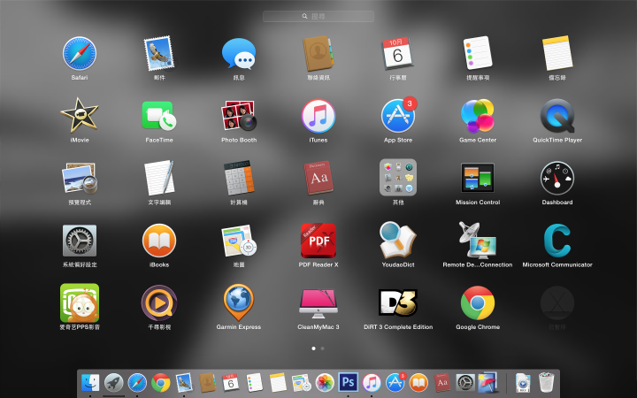Image resolution: width=637 pixels, height=398 pixels.
Task: Launch Mission Control
Action: [x=478, y=178]
